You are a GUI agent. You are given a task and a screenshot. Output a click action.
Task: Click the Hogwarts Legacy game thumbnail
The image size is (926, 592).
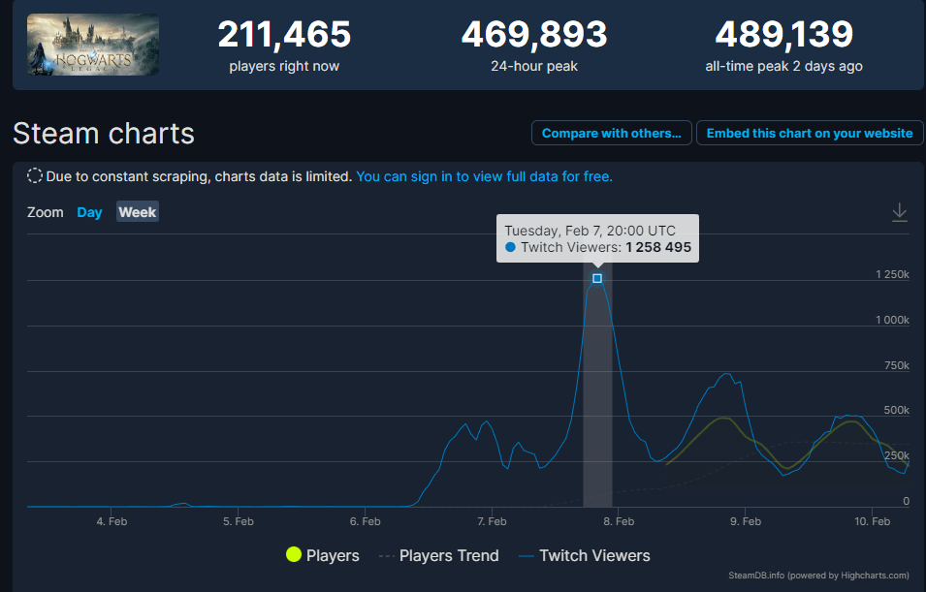93,45
